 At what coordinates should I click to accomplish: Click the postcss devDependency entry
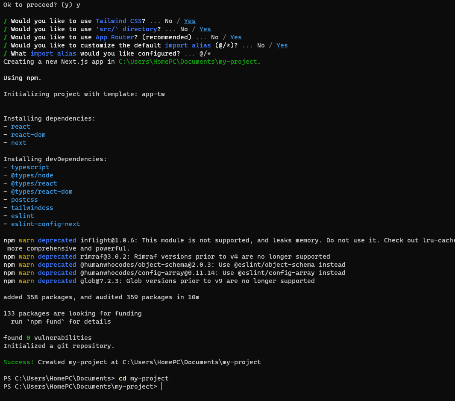[24, 199]
